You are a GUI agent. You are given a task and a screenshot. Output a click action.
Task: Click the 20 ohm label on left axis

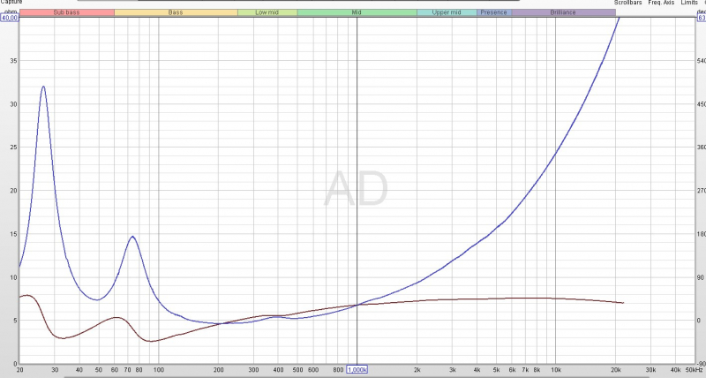coord(13,191)
